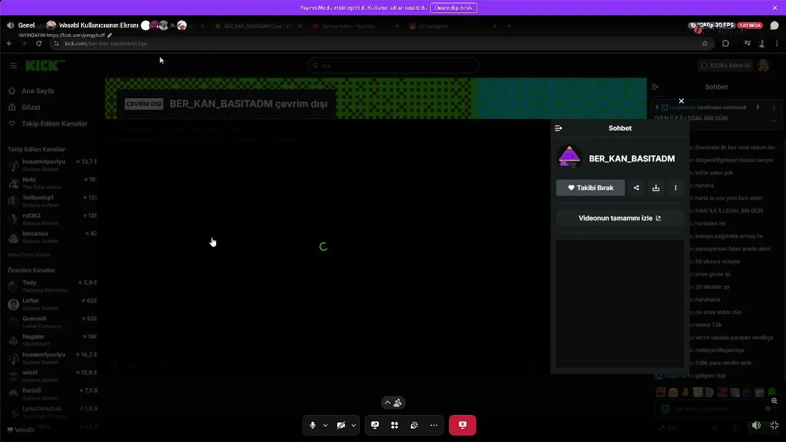The image size is (786, 442).
Task: Select Tedy in recommended channels
Action: (x=51, y=286)
